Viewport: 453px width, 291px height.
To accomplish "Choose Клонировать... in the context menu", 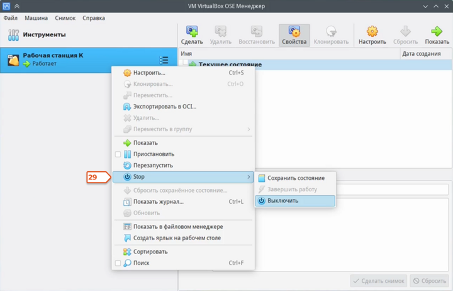I will (x=184, y=84).
